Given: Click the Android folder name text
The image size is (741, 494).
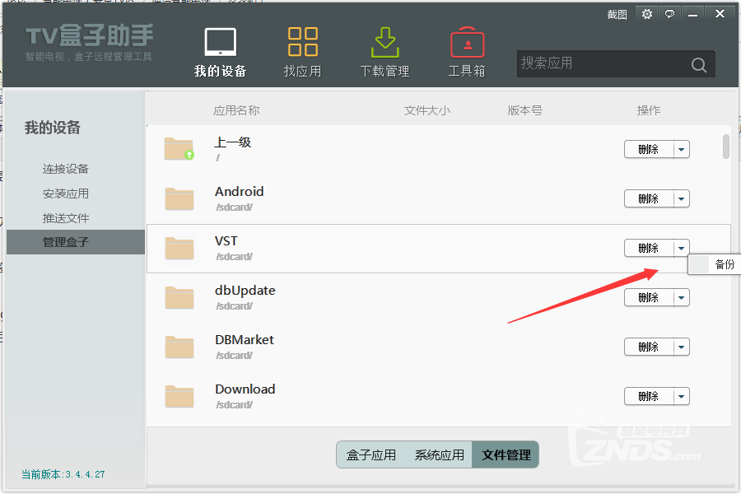Looking at the screenshot, I should click(x=239, y=192).
